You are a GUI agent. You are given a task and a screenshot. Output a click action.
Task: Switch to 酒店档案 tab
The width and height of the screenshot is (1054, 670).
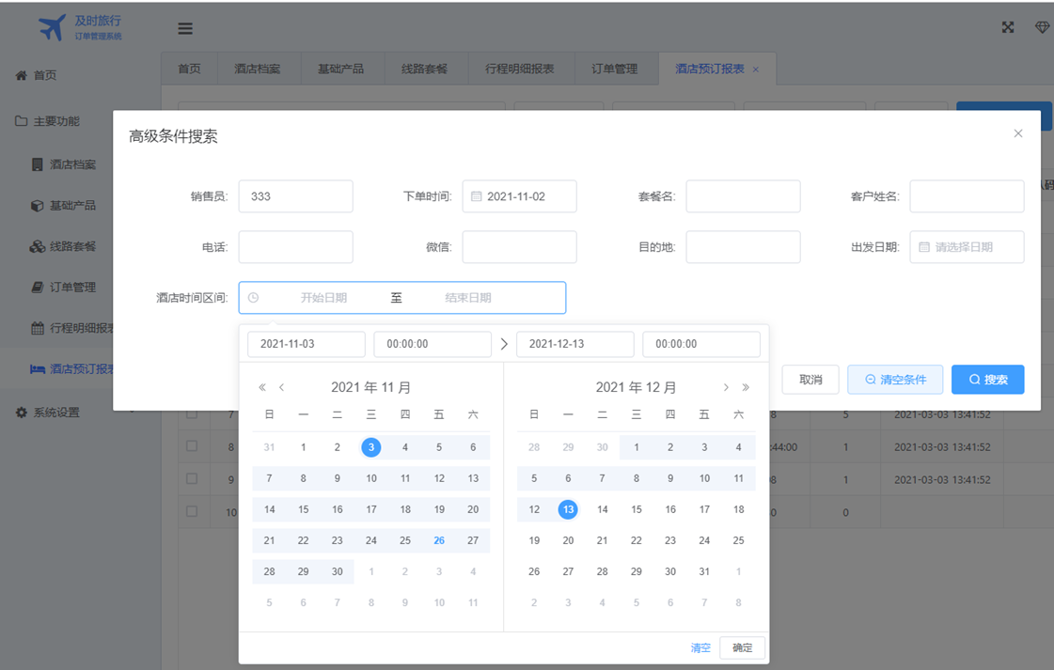click(x=258, y=69)
